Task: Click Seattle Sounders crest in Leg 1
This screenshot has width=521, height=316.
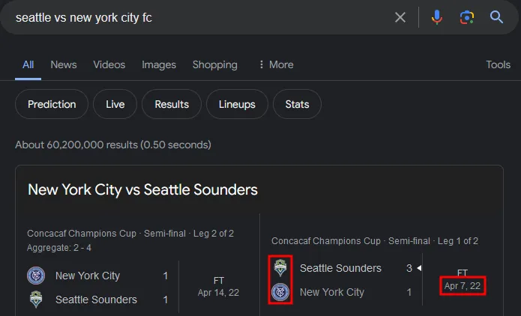Action: tap(280, 268)
